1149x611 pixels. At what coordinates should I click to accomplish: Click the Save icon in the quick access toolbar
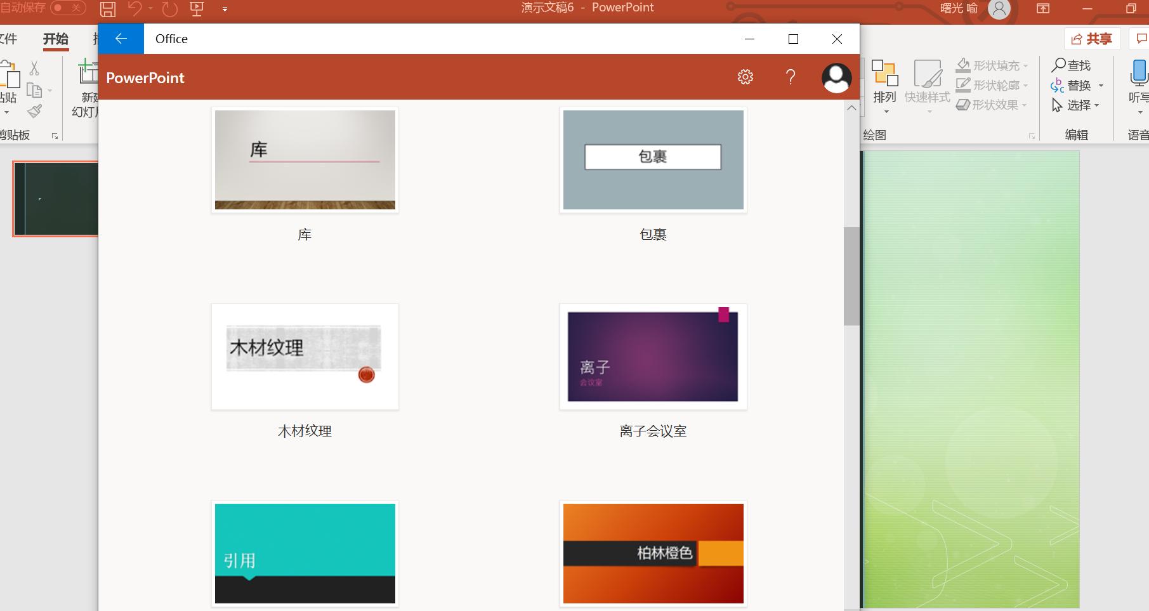pyautogui.click(x=108, y=9)
